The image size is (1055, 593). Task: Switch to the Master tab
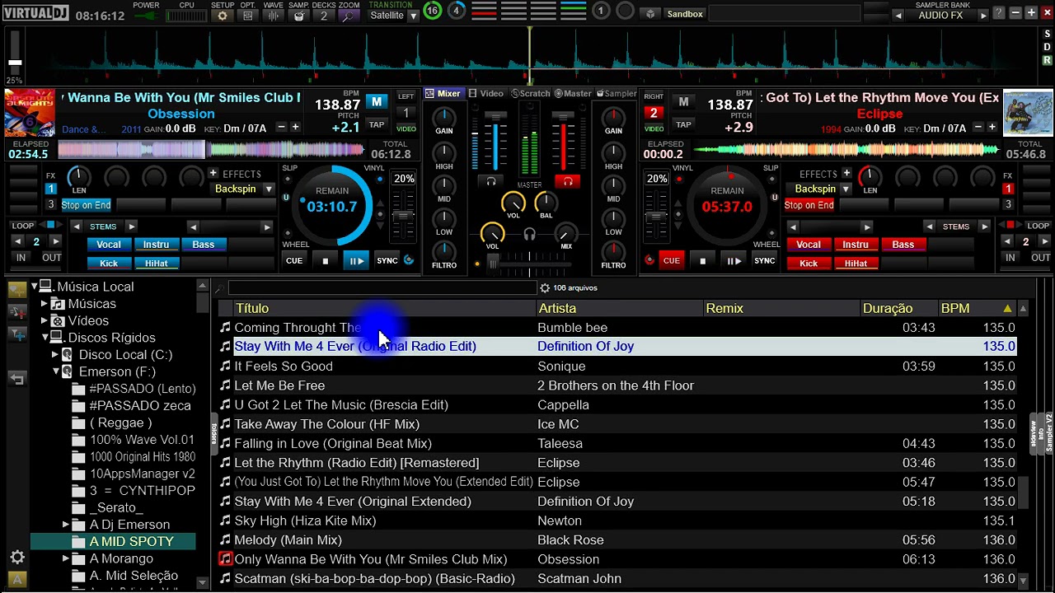[573, 94]
